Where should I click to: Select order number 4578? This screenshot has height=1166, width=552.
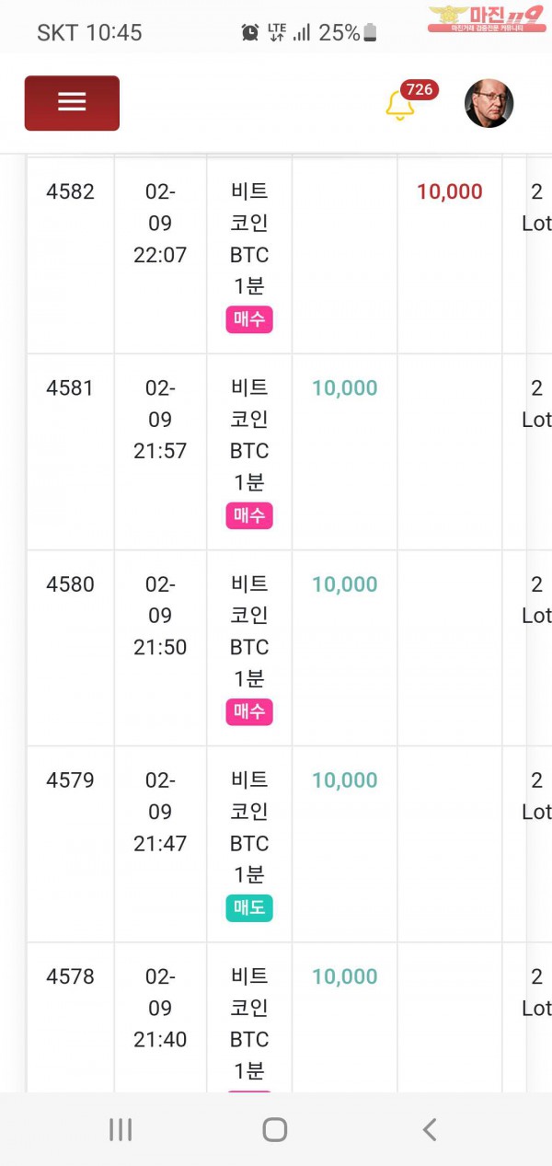pyautogui.click(x=70, y=976)
